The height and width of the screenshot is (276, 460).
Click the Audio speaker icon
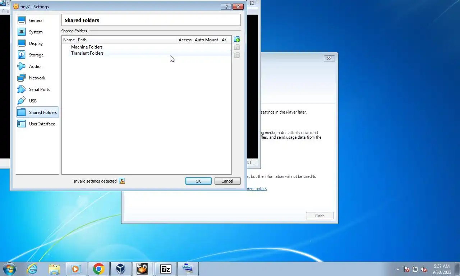click(22, 66)
